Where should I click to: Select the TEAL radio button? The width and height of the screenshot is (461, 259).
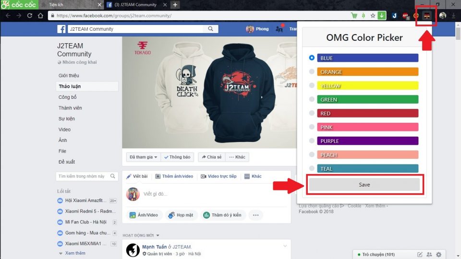click(x=312, y=168)
